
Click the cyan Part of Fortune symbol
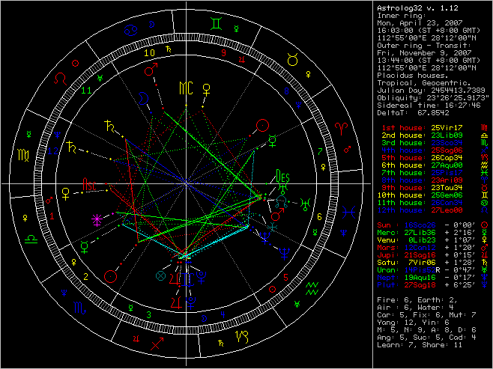click(x=159, y=276)
